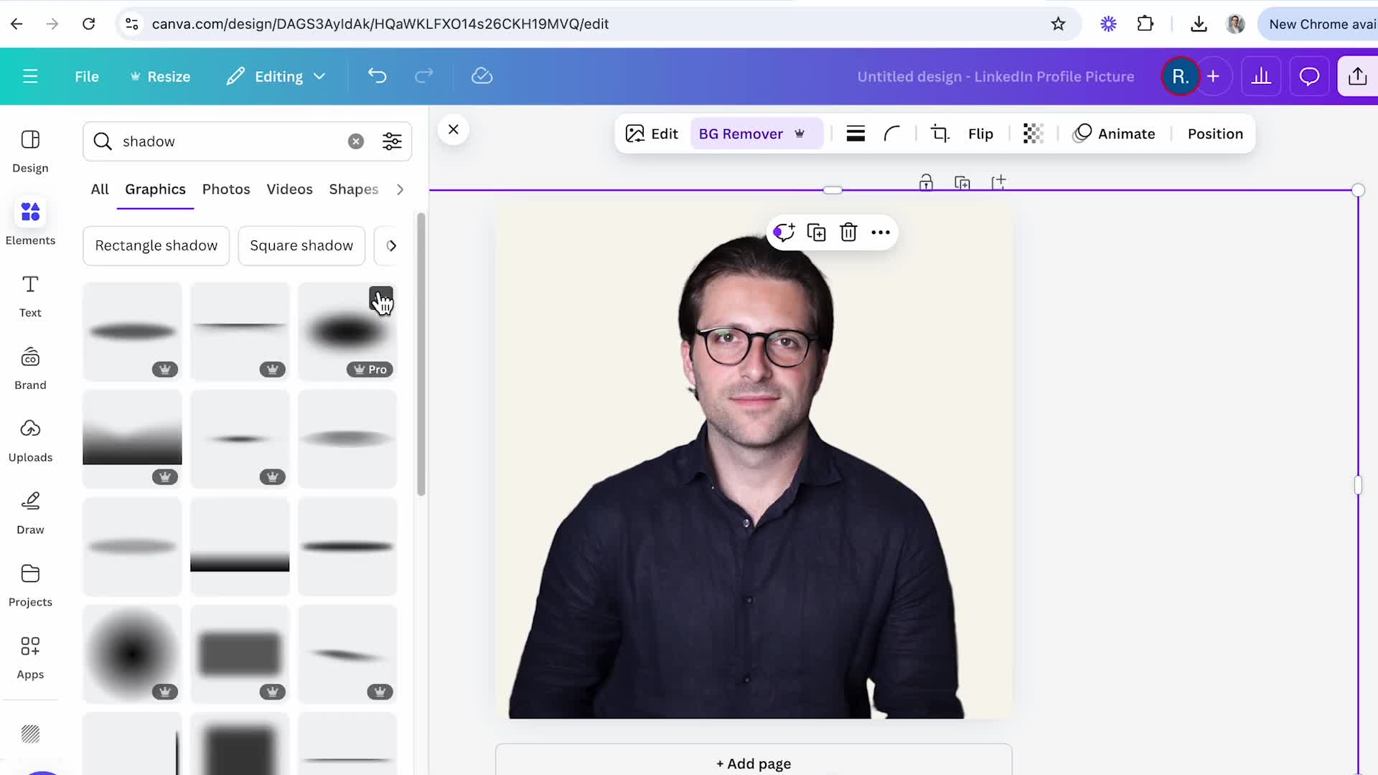This screenshot has width=1378, height=775.
Task: Lock the page using lock icon
Action: (926, 182)
